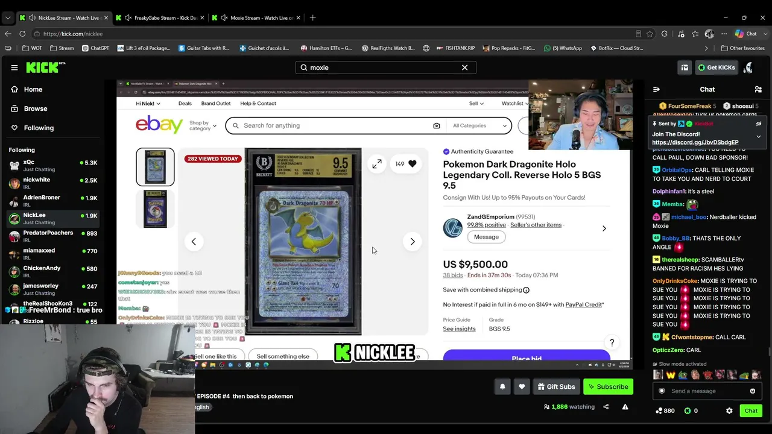This screenshot has width=772, height=434.
Task: Switch to the FreakyGabe Stream browser tab
Action: click(x=160, y=17)
